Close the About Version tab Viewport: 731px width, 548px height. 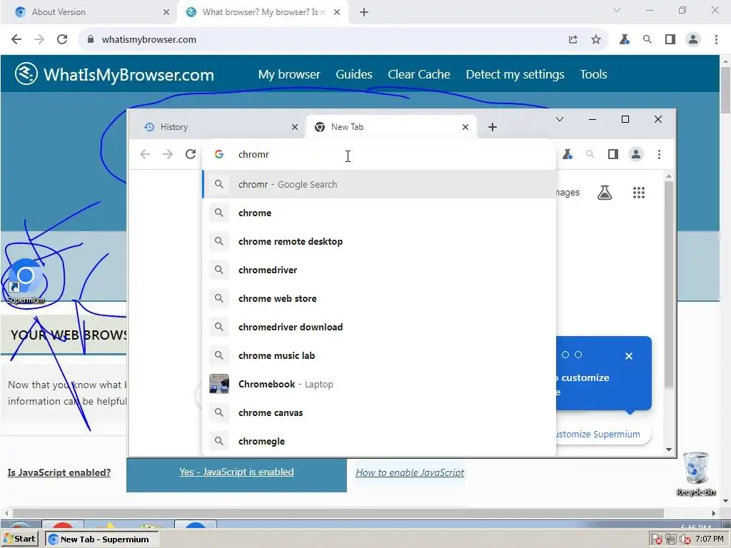[x=166, y=12]
